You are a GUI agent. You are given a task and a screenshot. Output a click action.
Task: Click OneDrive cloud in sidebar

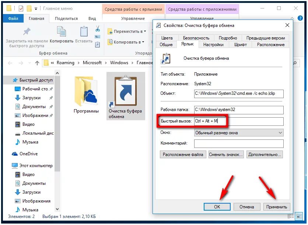tap(15, 154)
